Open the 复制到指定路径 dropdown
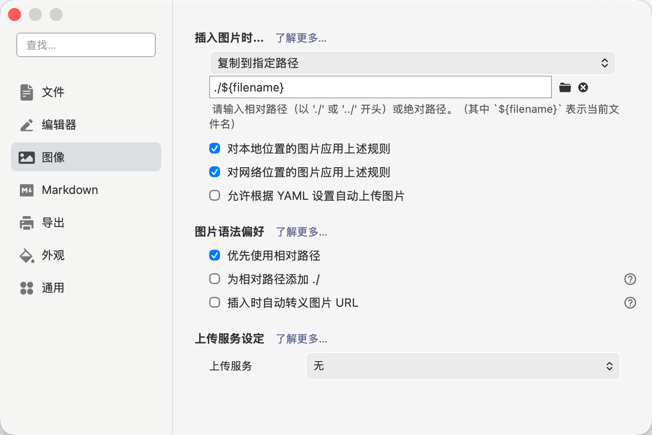 pos(412,63)
